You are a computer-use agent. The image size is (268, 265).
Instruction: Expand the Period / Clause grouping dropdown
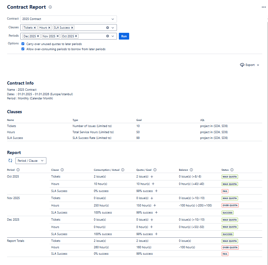point(31,160)
